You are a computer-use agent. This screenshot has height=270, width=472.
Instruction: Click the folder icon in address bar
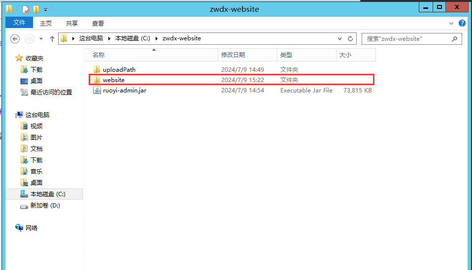[x=64, y=38]
